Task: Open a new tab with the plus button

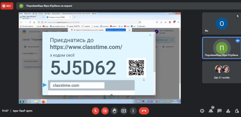Action: (74, 17)
